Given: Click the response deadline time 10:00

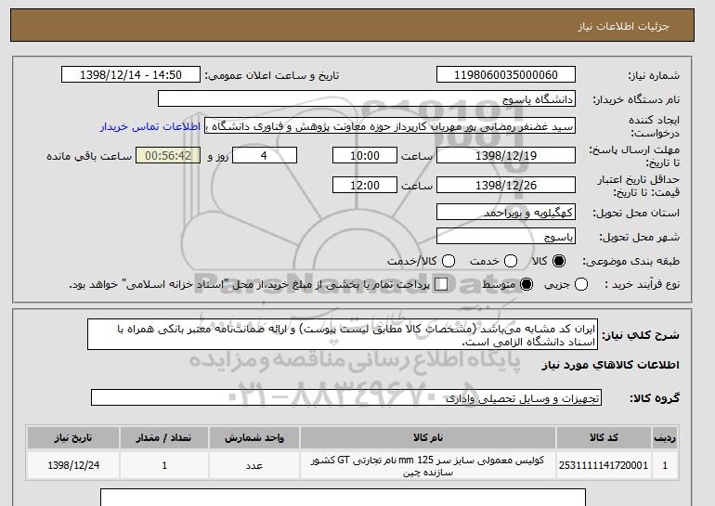Looking at the screenshot, I should (365, 155).
